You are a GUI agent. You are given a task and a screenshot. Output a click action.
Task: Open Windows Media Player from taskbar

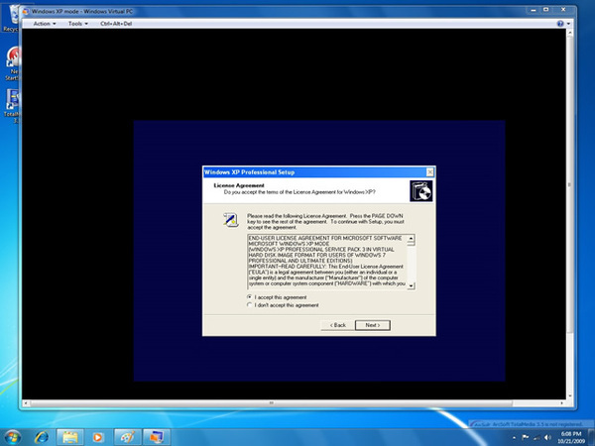click(97, 437)
